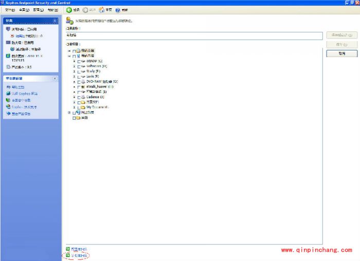Expand the eWalk_huawei drive tree node
The width and height of the screenshot is (360, 261).
click(x=74, y=87)
